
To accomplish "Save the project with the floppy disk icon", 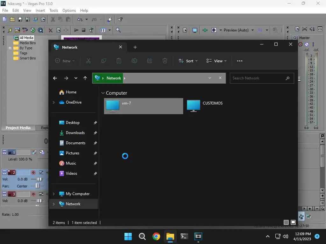I will point(20,19).
